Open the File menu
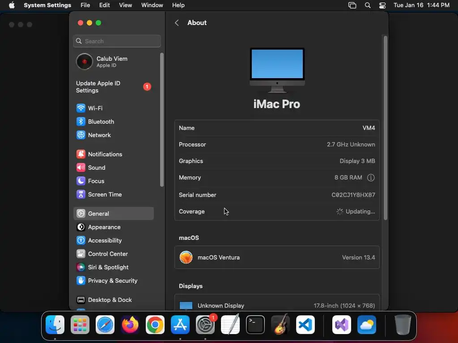Screen dimensions: 458x343 [85, 5]
